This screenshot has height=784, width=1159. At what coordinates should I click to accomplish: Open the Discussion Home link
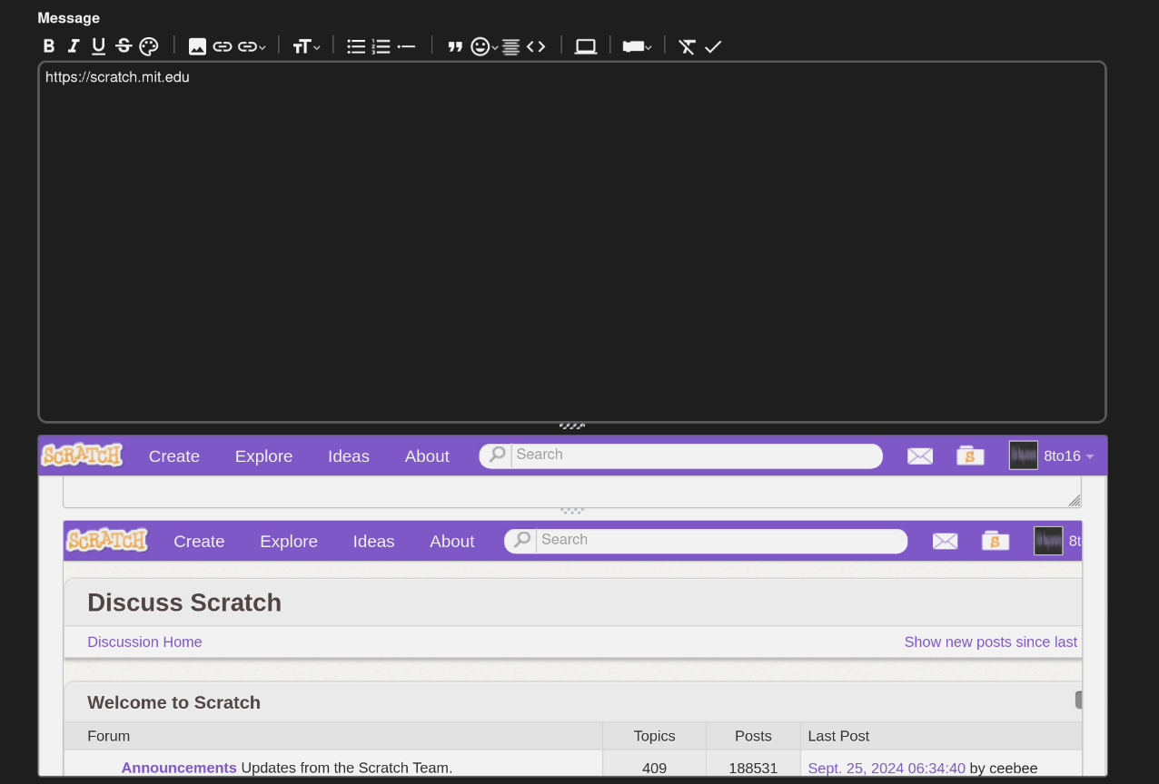pos(144,642)
